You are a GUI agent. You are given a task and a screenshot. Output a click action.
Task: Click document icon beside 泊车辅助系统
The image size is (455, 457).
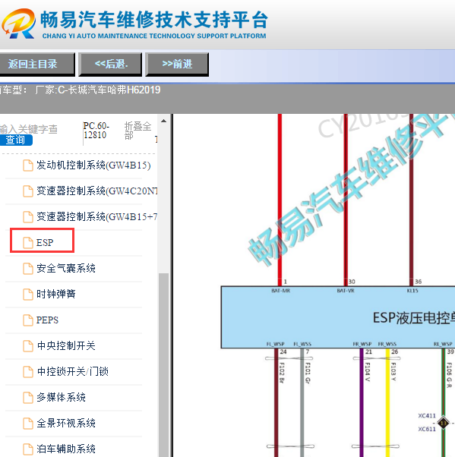pyautogui.click(x=28, y=449)
